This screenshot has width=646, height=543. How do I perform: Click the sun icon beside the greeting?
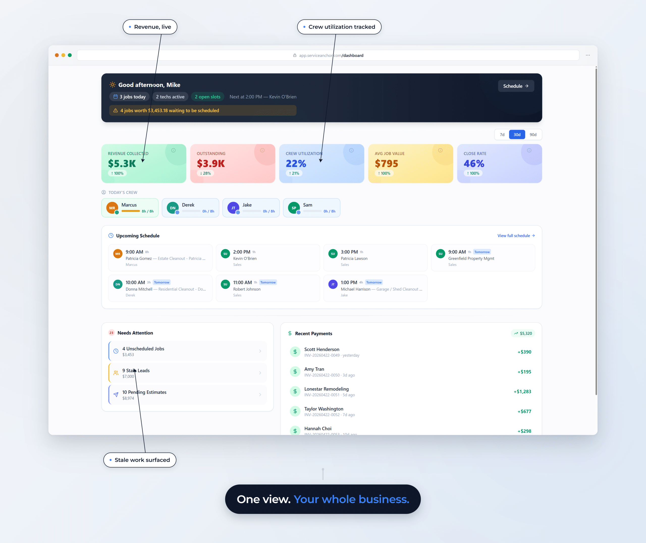coord(113,85)
